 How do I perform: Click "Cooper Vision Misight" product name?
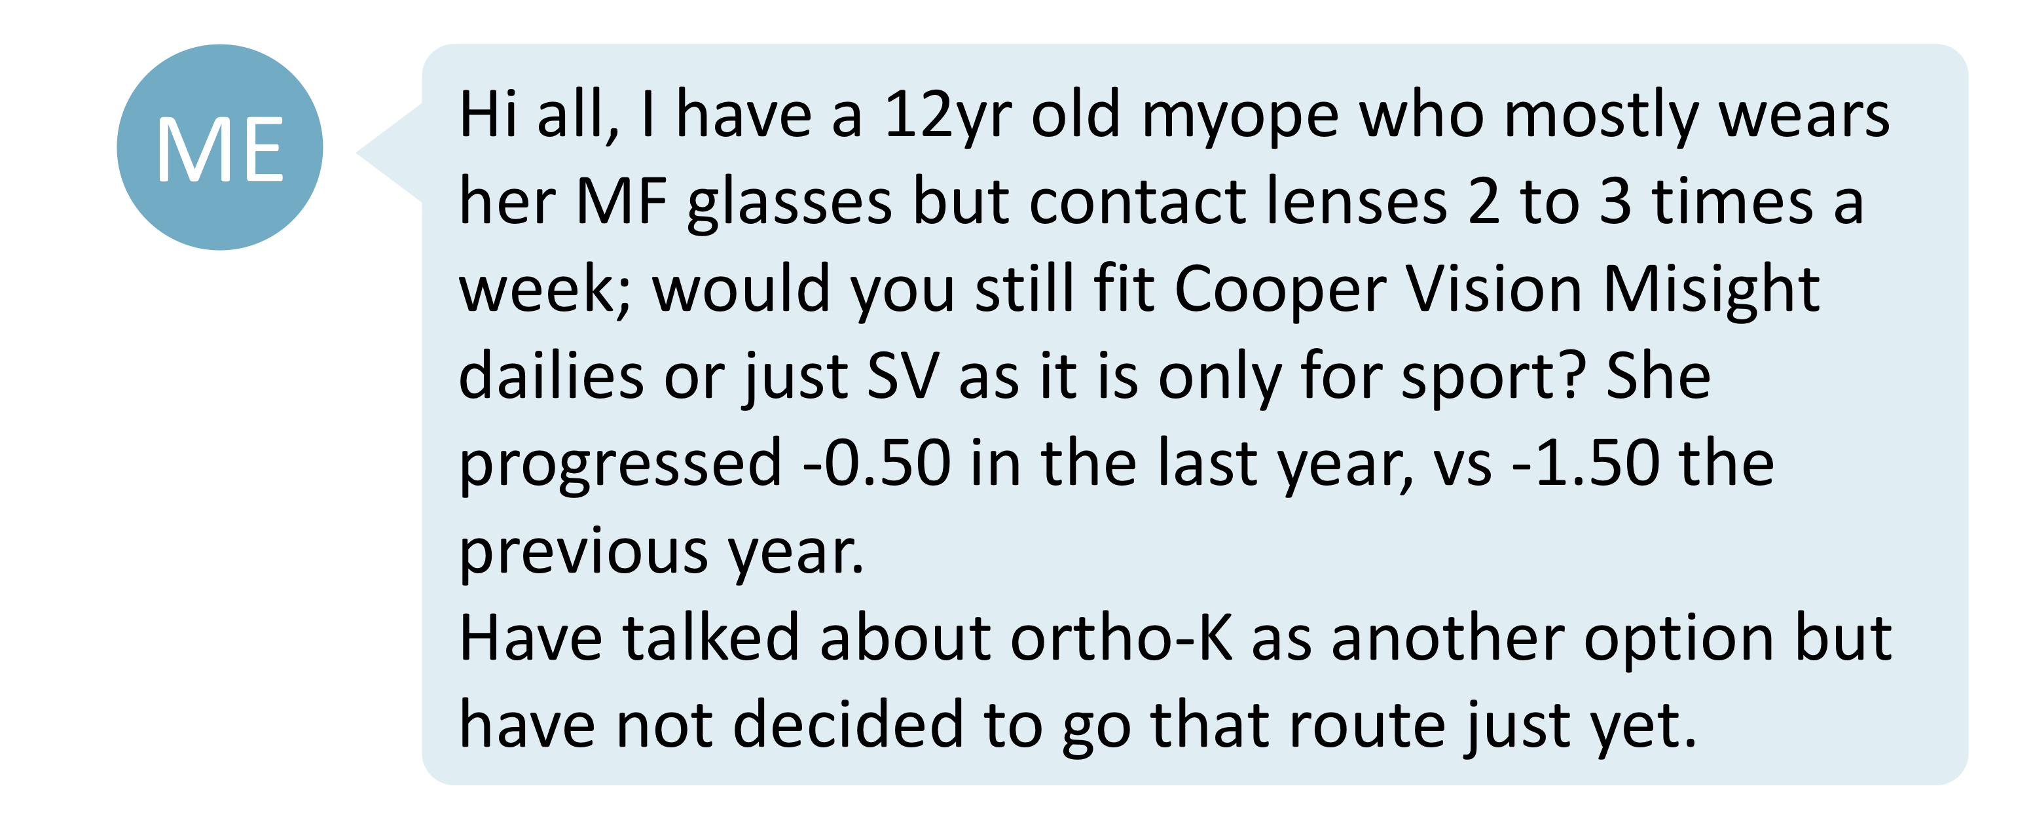point(1497,289)
